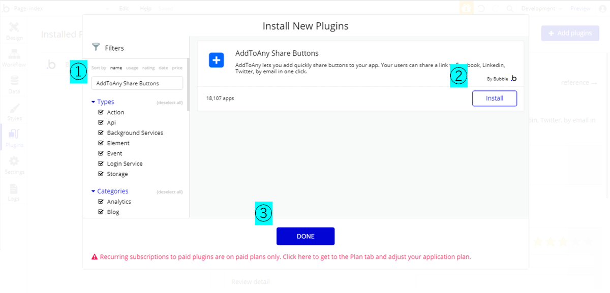Sort plugins by rating
610x293 pixels.
click(x=148, y=68)
